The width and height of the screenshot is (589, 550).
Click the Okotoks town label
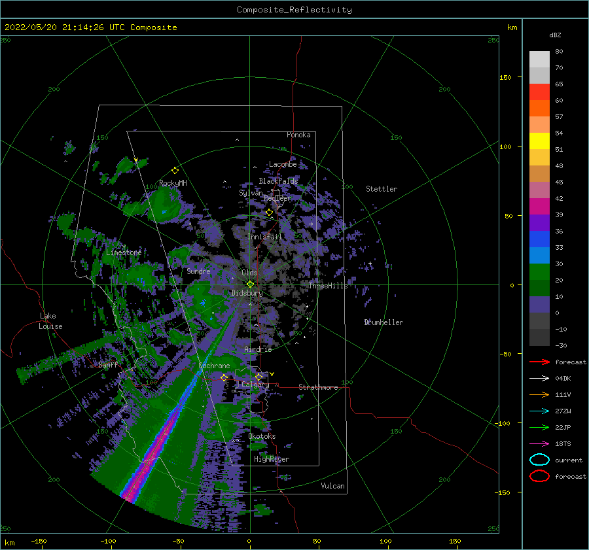pyautogui.click(x=262, y=436)
